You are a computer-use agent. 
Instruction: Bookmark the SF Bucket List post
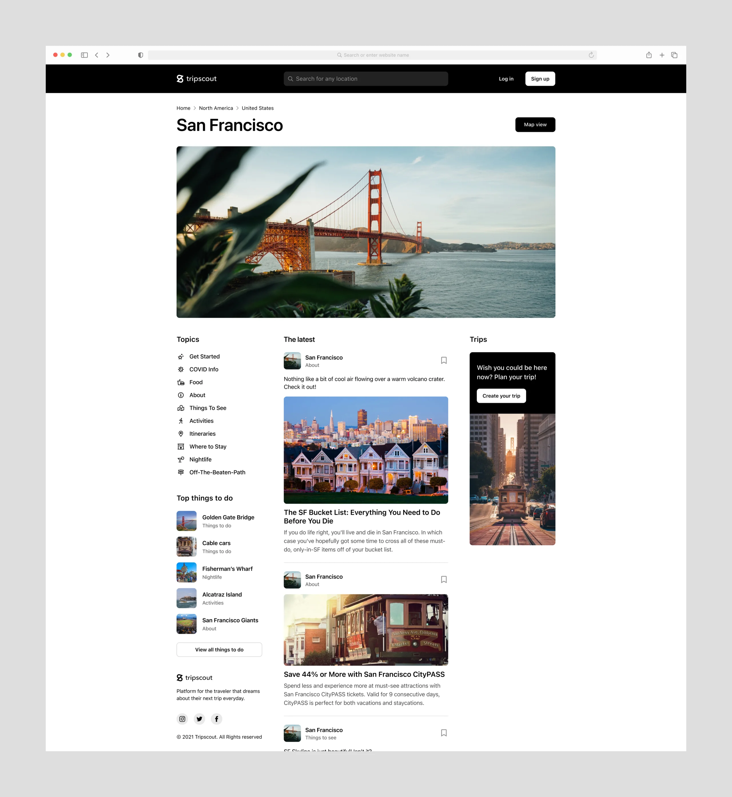tap(444, 360)
